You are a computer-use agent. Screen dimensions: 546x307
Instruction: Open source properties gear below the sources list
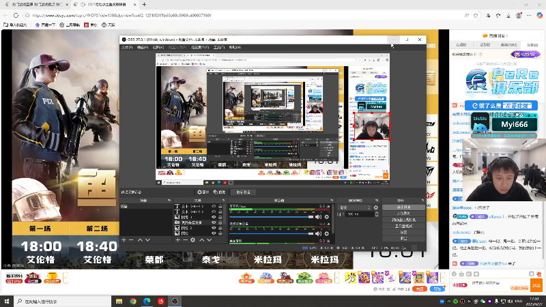click(193, 240)
